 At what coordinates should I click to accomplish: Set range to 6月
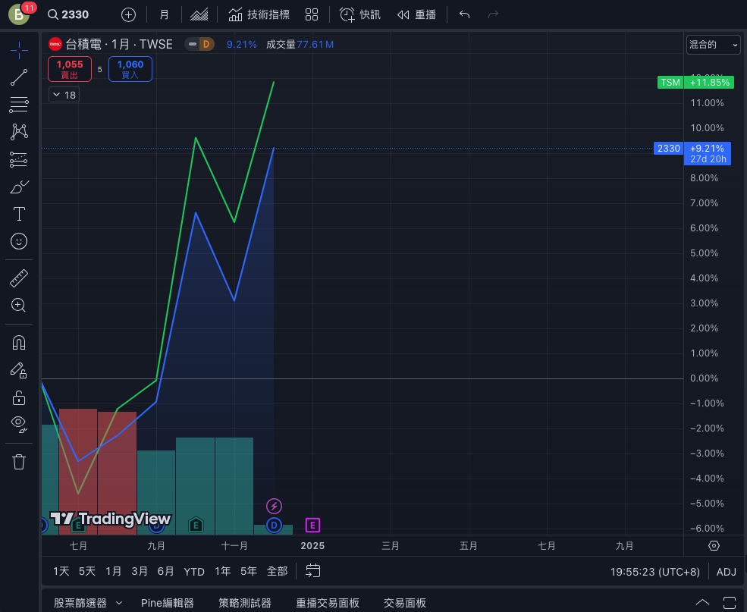166,571
